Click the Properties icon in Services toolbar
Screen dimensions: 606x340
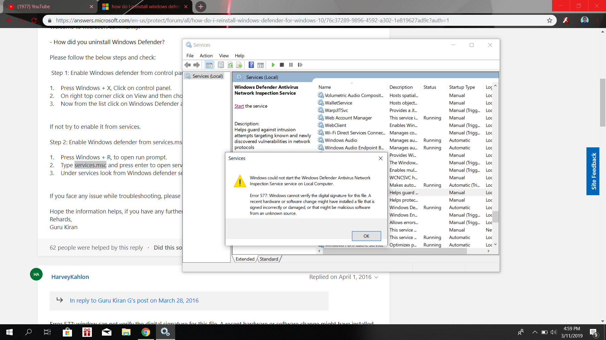click(221, 65)
